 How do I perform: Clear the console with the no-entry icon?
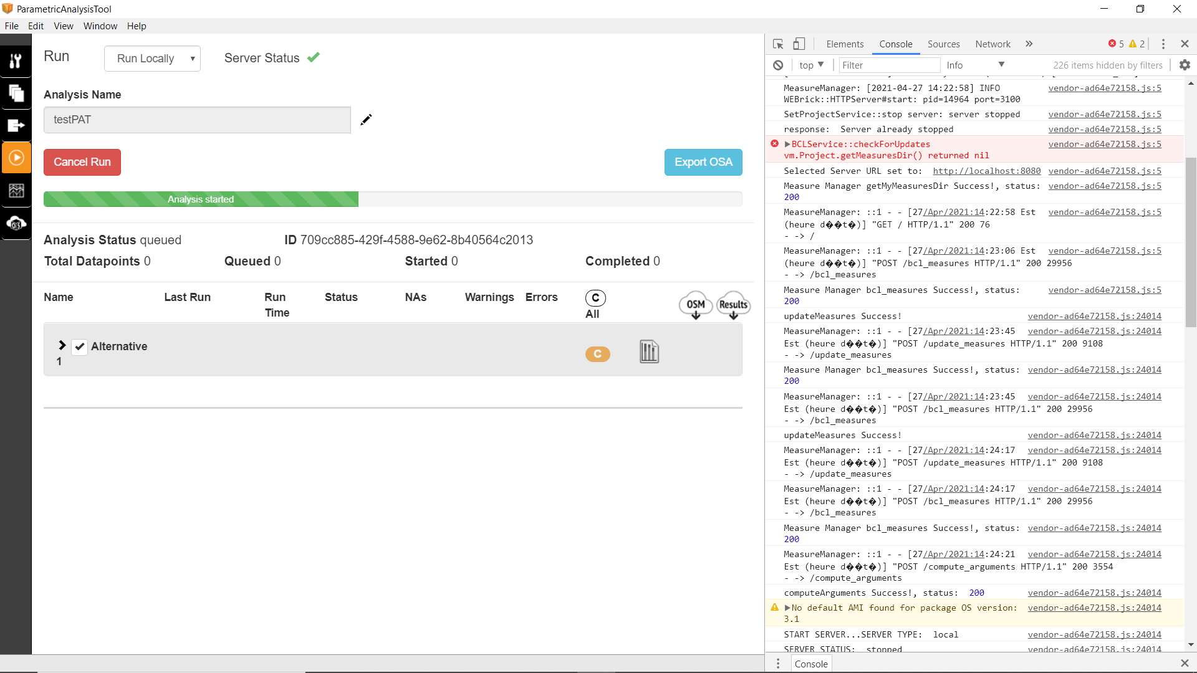click(x=777, y=65)
